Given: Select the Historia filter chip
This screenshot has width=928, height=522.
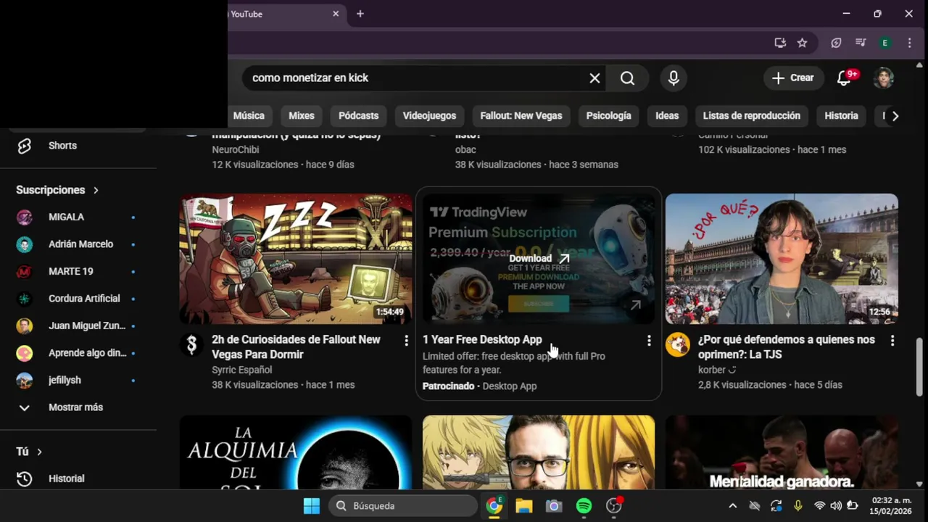Looking at the screenshot, I should click(841, 116).
